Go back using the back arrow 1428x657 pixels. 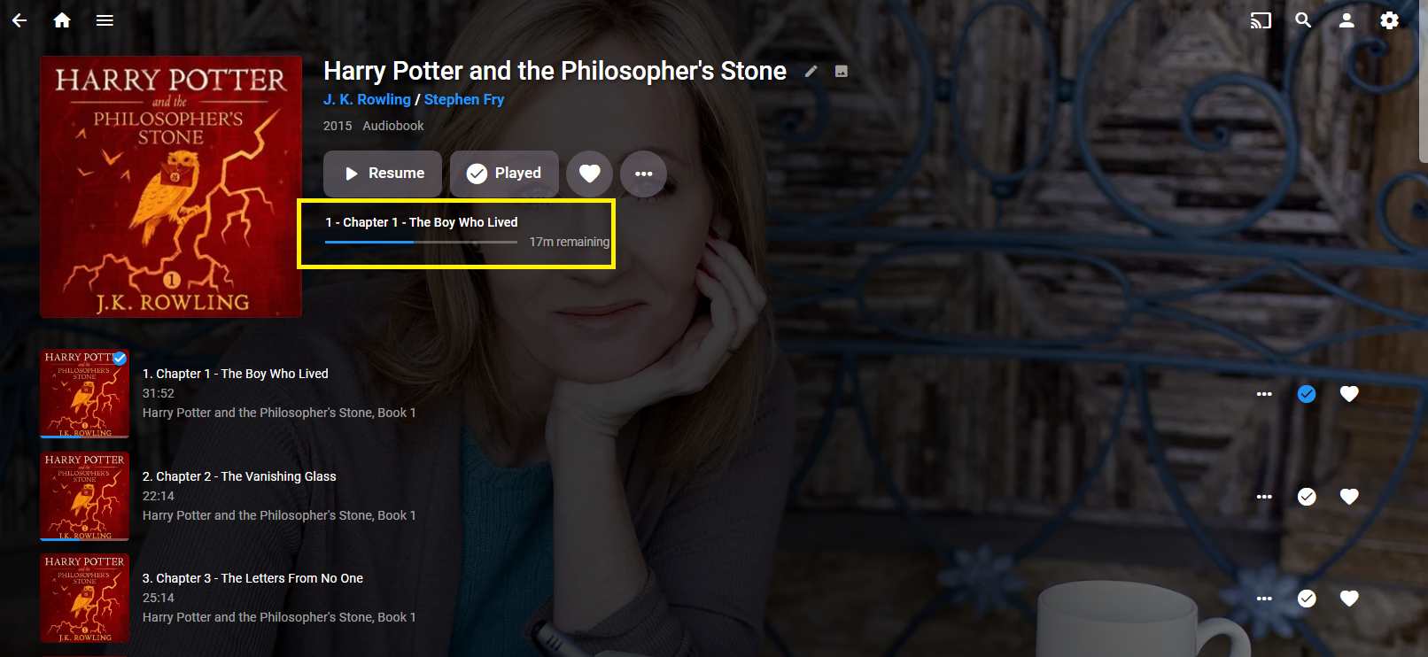19,20
